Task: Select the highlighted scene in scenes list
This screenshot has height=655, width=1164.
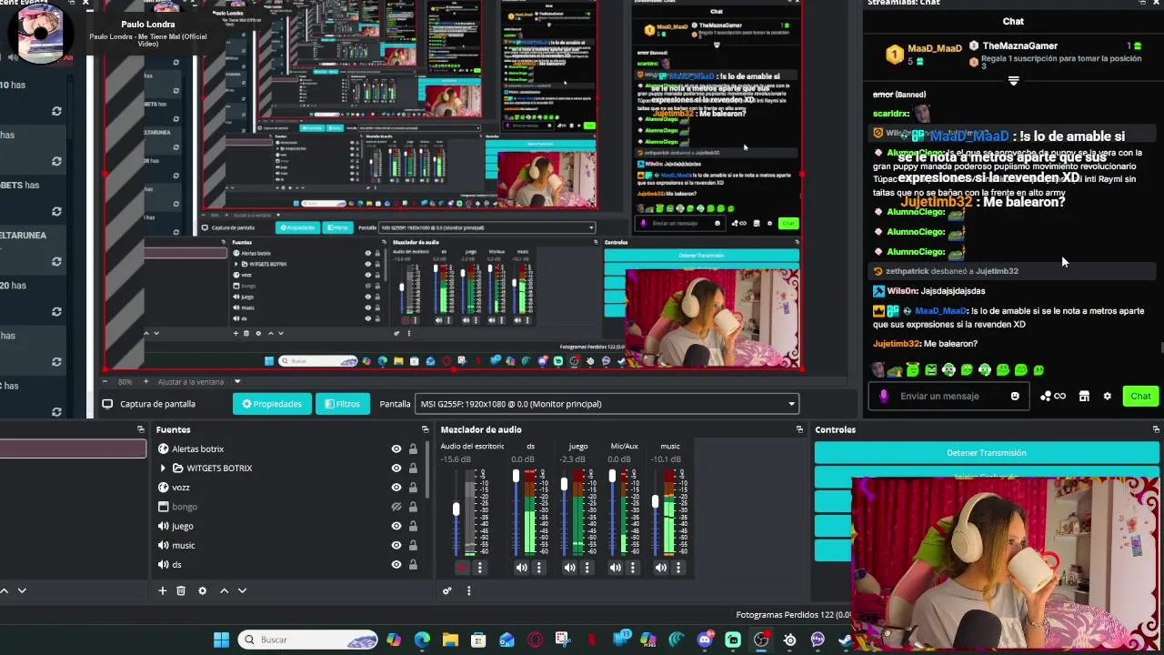Action: tap(73, 448)
